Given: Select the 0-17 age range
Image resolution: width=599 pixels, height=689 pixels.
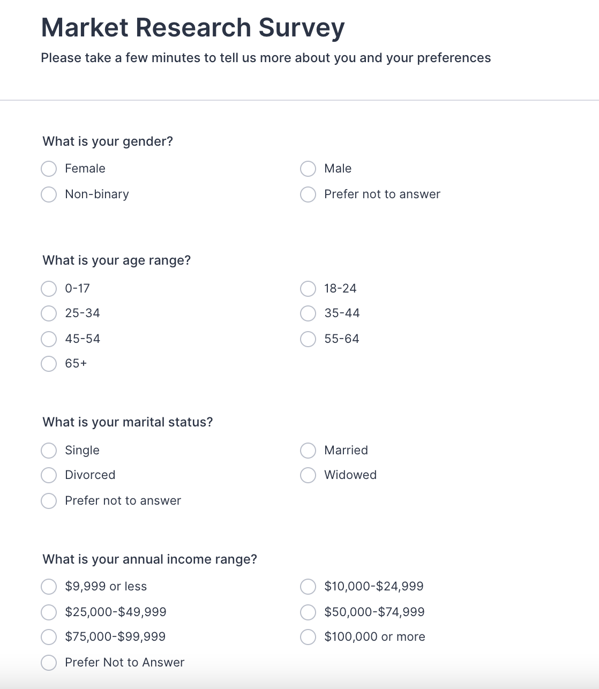Looking at the screenshot, I should click(49, 289).
